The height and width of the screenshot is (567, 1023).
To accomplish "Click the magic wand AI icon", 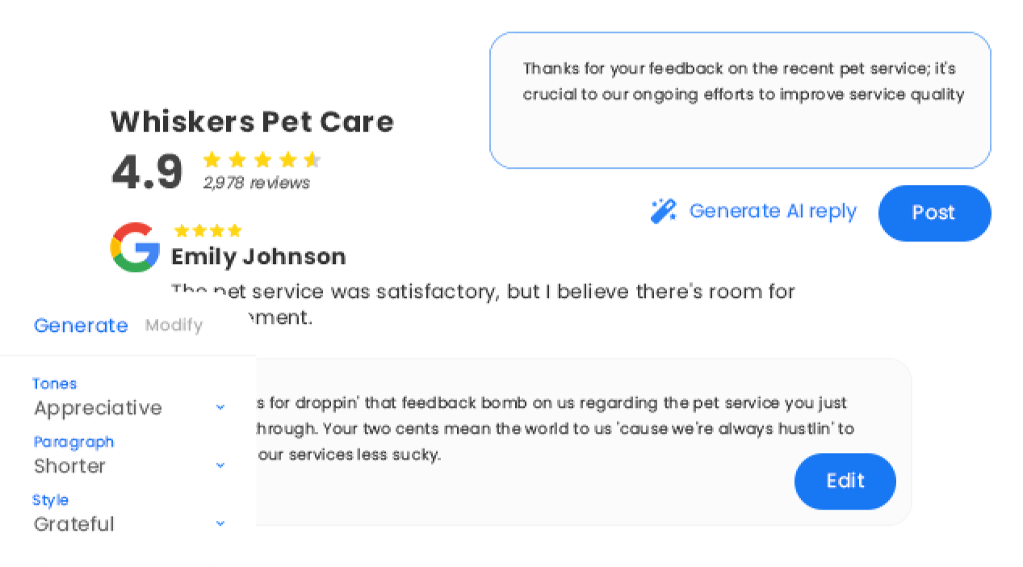I will [664, 211].
